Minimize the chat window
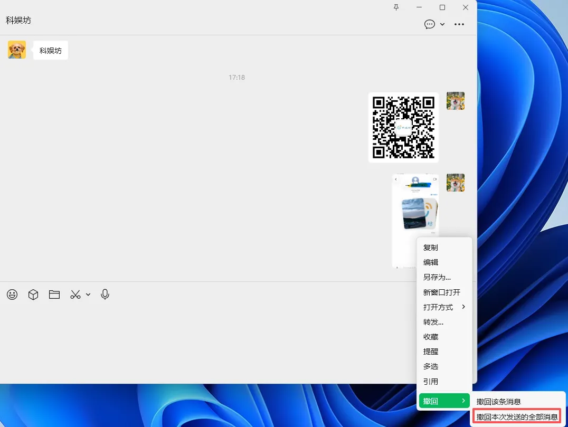Viewport: 568px width, 427px height. tap(419, 7)
